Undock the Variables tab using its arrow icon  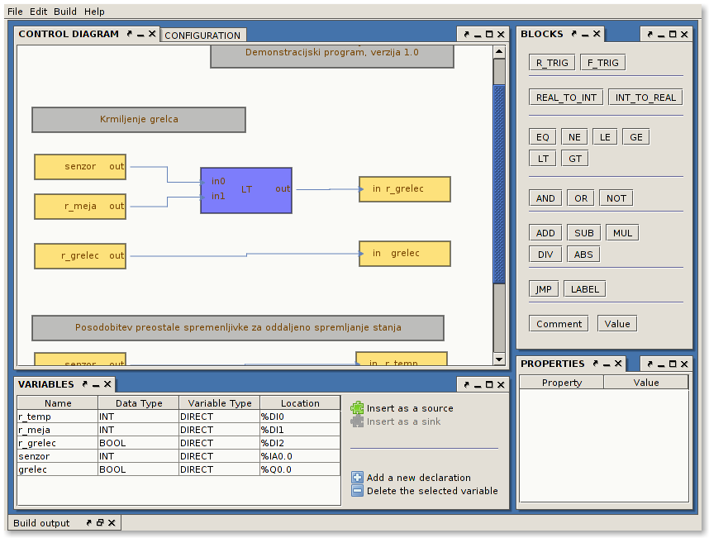[x=84, y=385]
